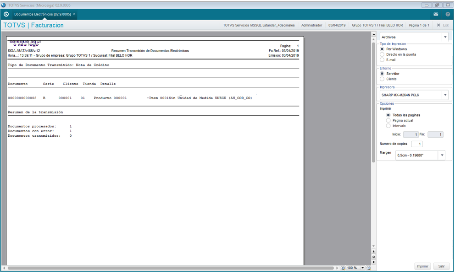Select Cliente environment

pos(382,79)
